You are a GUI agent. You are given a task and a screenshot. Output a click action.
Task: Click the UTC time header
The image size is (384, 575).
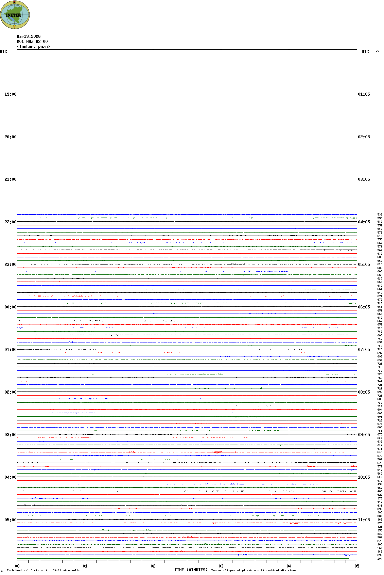tap(365, 52)
